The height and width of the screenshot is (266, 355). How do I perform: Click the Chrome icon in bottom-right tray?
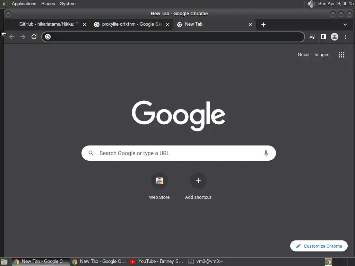(328, 262)
